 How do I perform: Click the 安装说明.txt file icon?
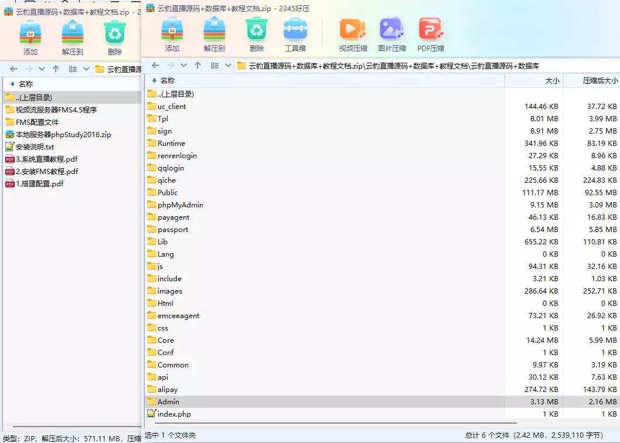pyautogui.click(x=10, y=146)
